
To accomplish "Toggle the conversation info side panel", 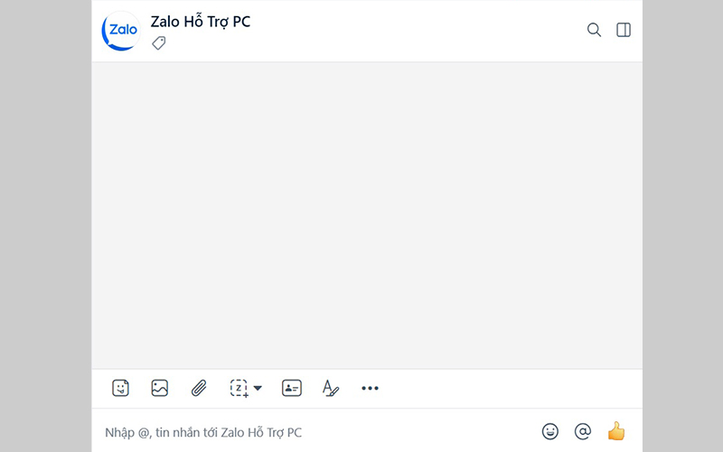I will pyautogui.click(x=624, y=30).
